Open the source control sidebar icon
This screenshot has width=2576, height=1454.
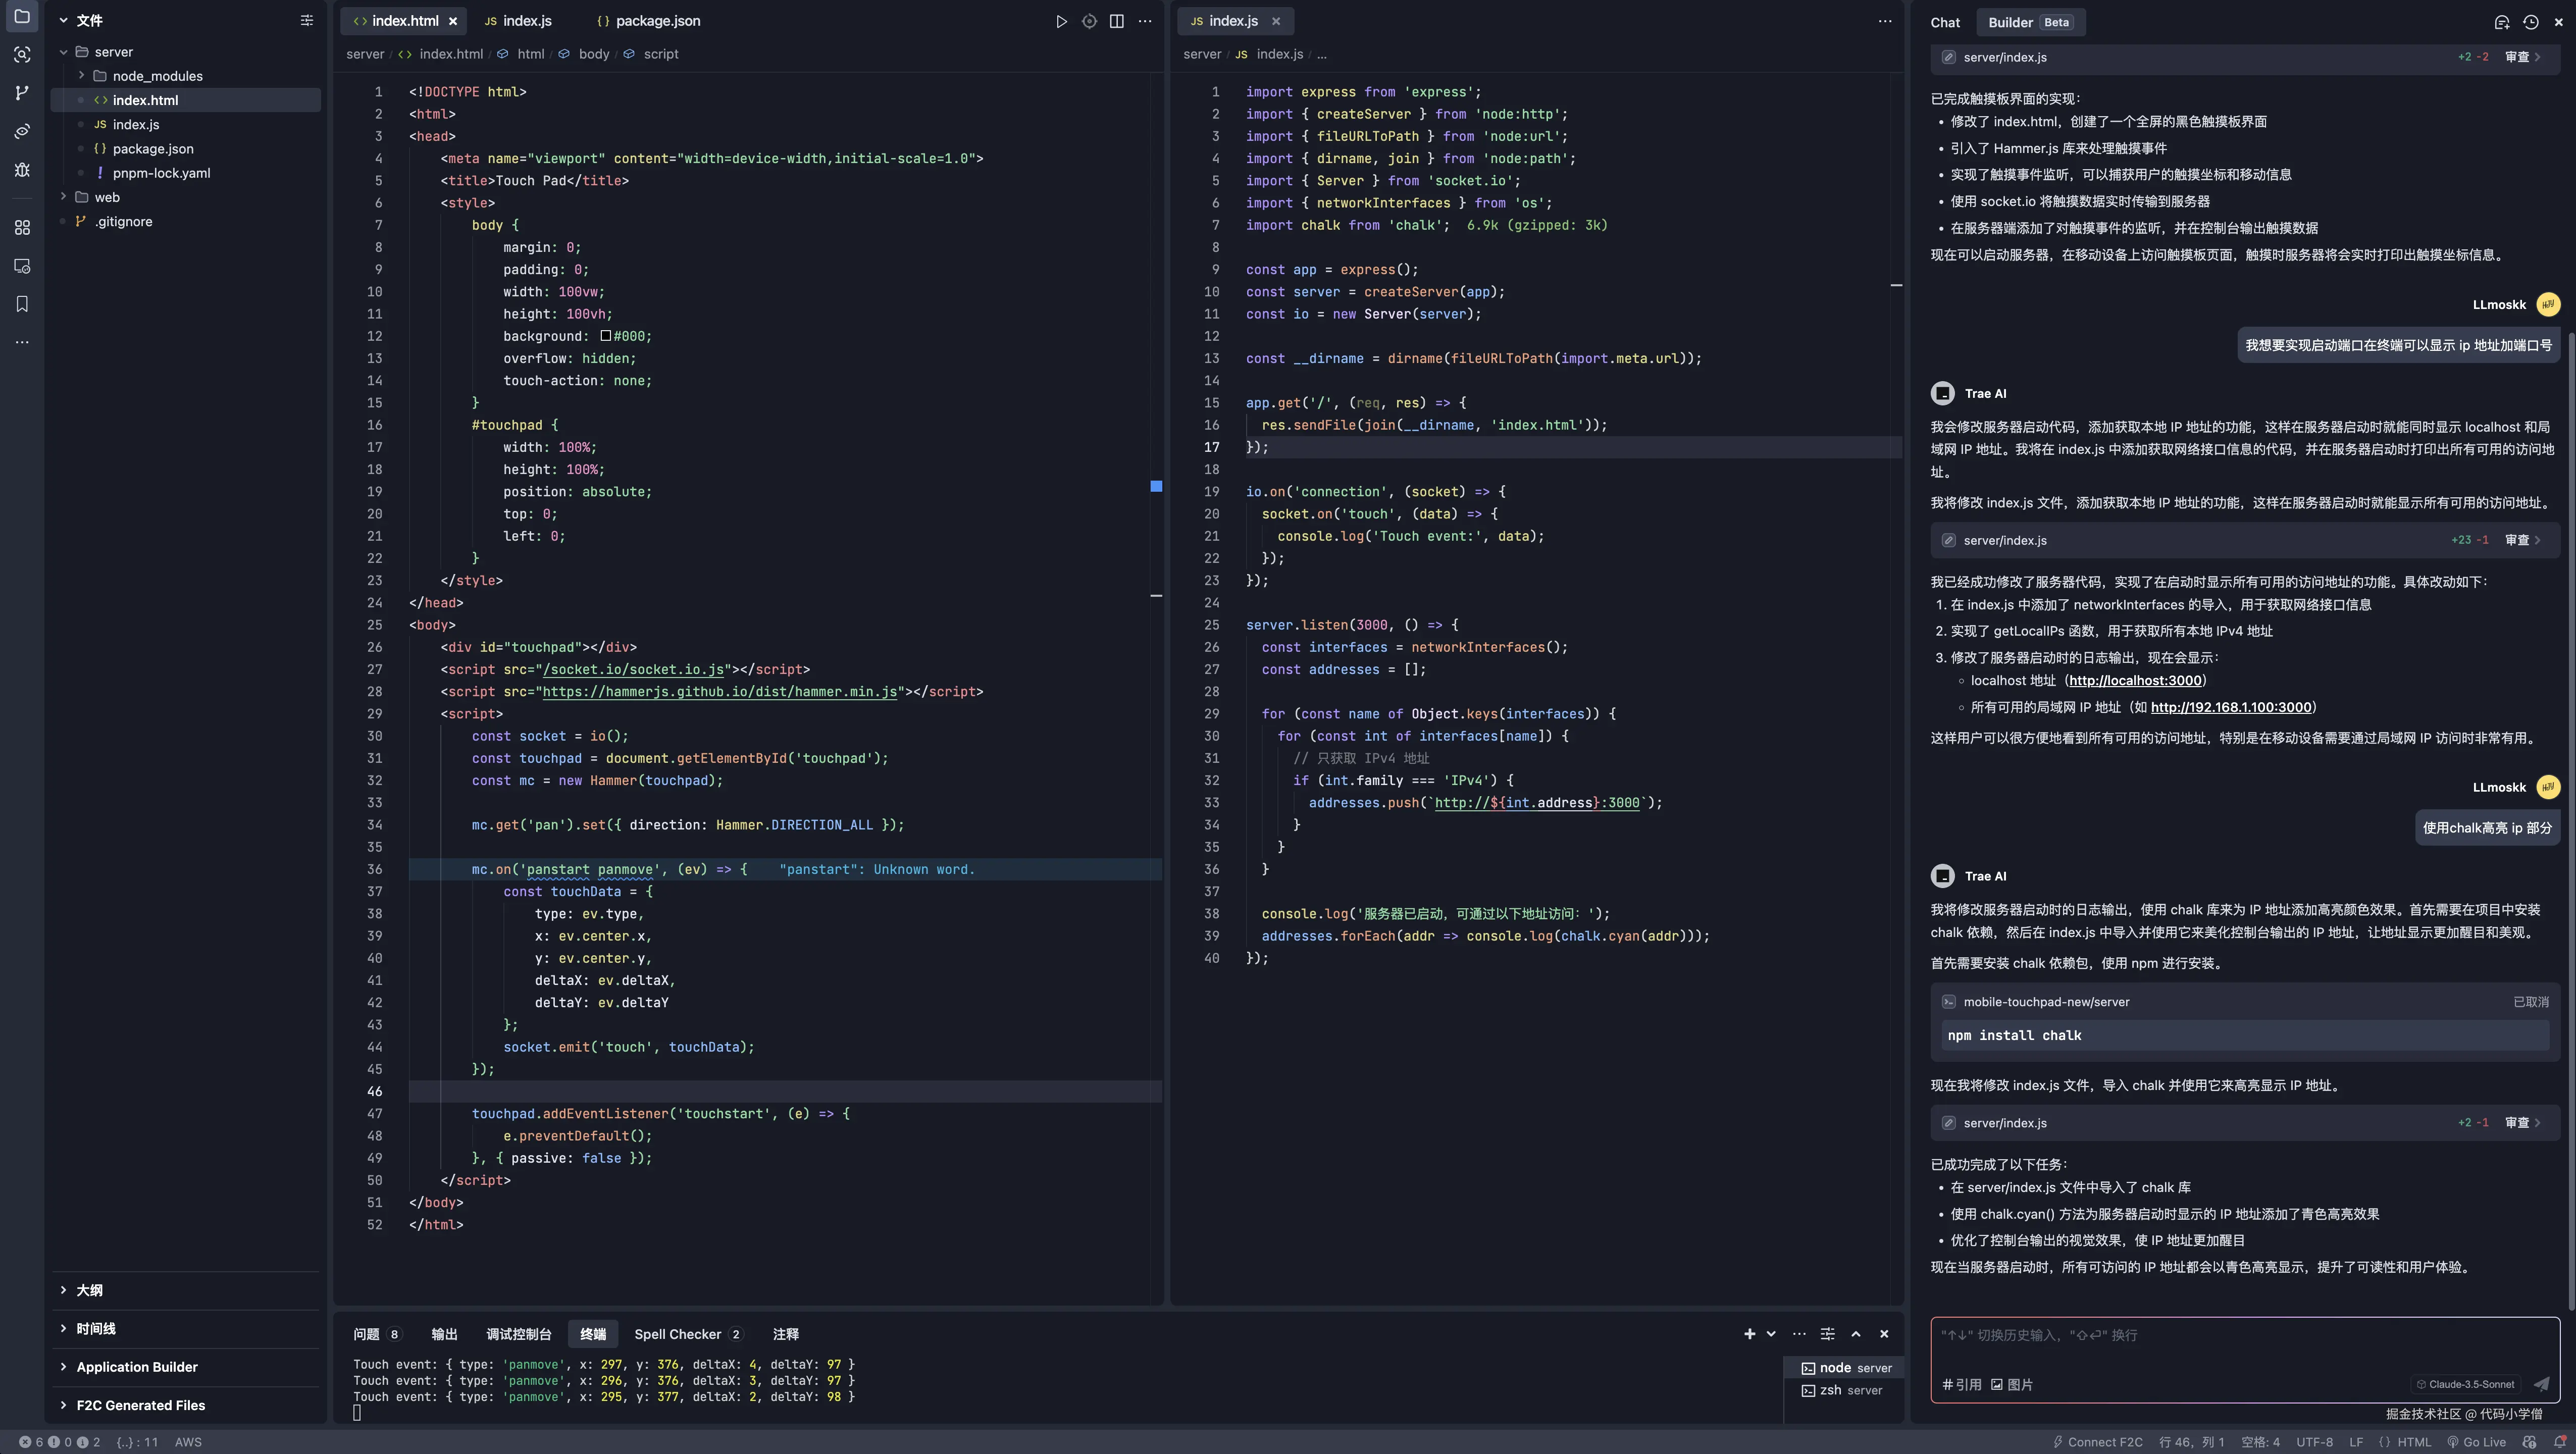(22, 93)
